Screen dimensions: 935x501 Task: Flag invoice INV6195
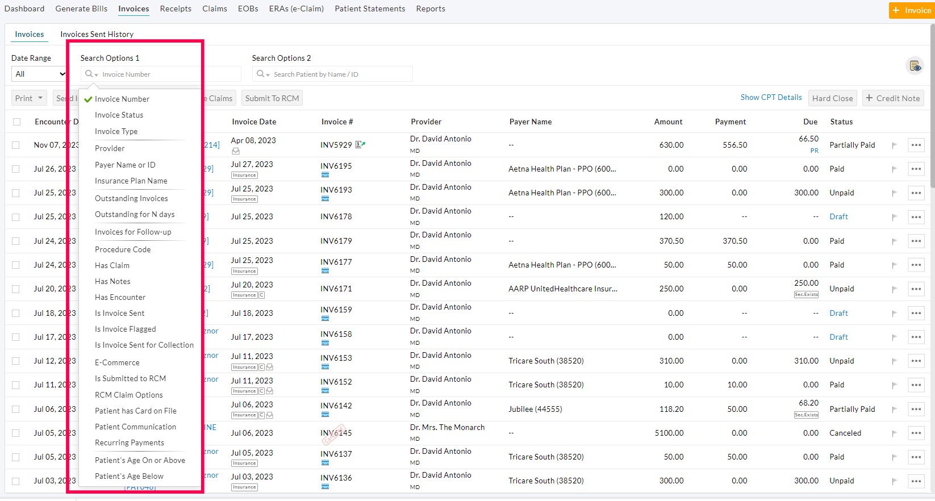tap(894, 169)
